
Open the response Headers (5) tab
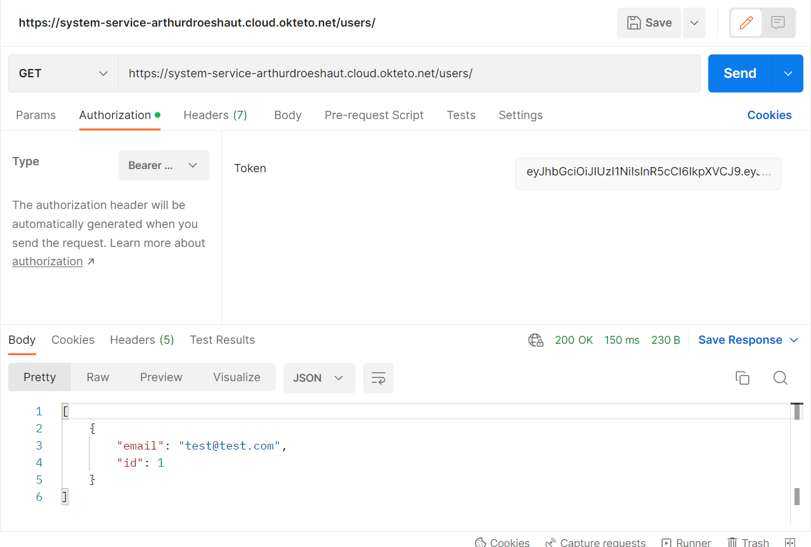coord(141,340)
